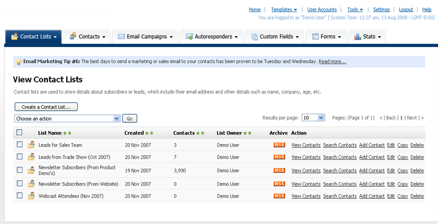Click Back page link
The width and height of the screenshot is (438, 224).
pyautogui.click(x=391, y=118)
